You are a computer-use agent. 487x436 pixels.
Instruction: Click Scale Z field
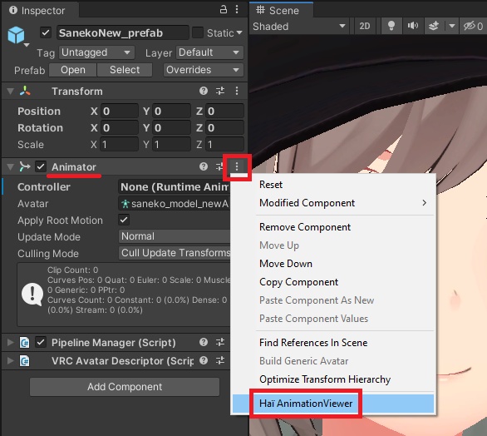click(x=224, y=144)
